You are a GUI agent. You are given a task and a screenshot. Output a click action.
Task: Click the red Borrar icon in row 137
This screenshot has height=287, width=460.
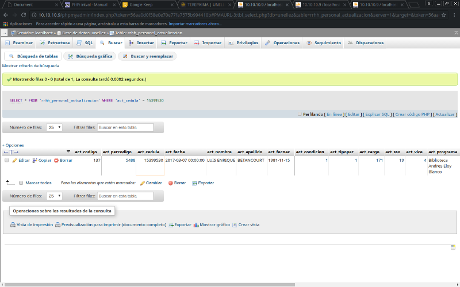(x=56, y=161)
